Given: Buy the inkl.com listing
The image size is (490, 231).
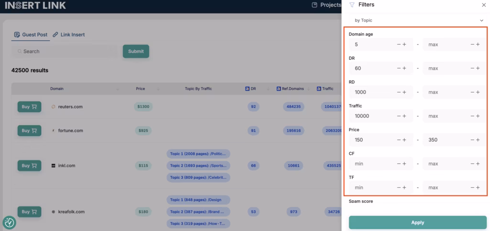Looking at the screenshot, I should point(29,165).
